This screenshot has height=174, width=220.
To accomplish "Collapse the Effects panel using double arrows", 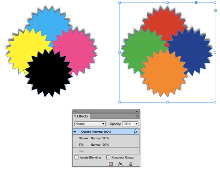I will click(x=137, y=111).
